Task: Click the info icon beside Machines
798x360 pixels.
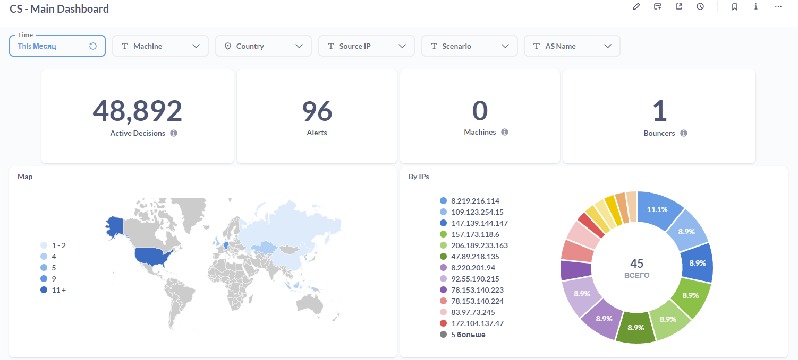Action: click(x=505, y=131)
